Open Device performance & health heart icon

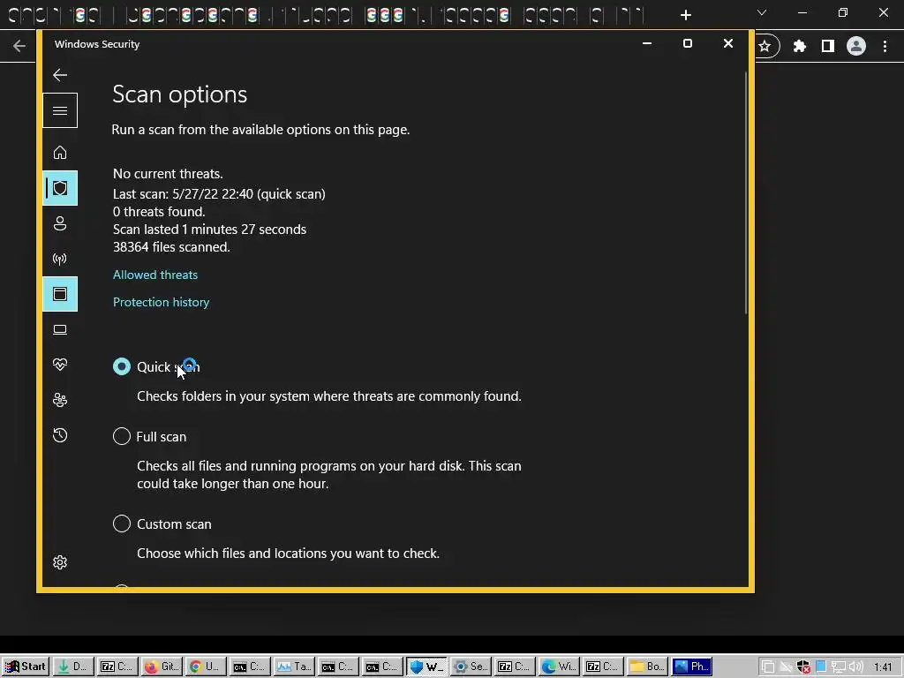(x=60, y=365)
